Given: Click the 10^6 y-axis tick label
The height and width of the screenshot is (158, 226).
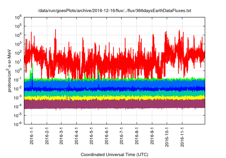Looking at the screenshot, I should coord(18,17).
